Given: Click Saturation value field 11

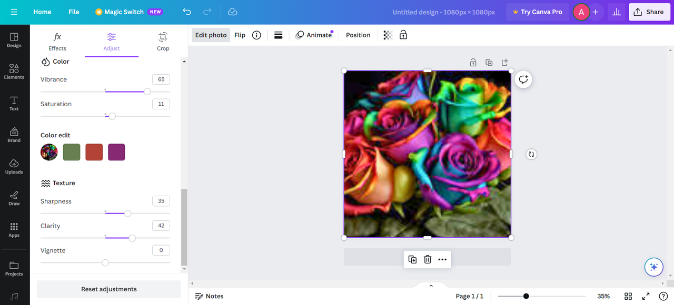Looking at the screenshot, I should point(161,104).
